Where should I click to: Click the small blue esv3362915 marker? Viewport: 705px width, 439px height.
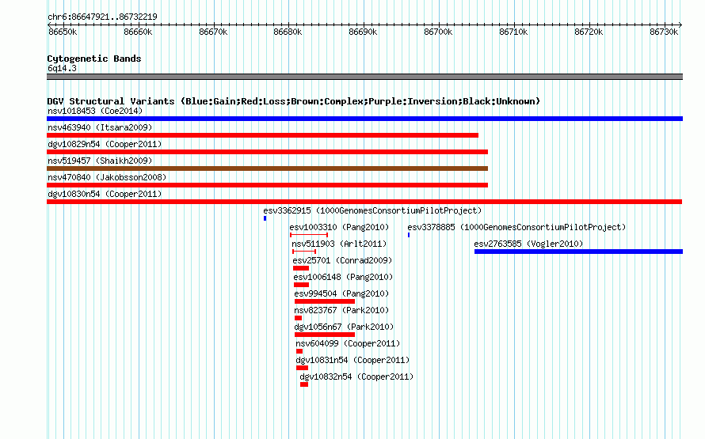(x=265, y=218)
